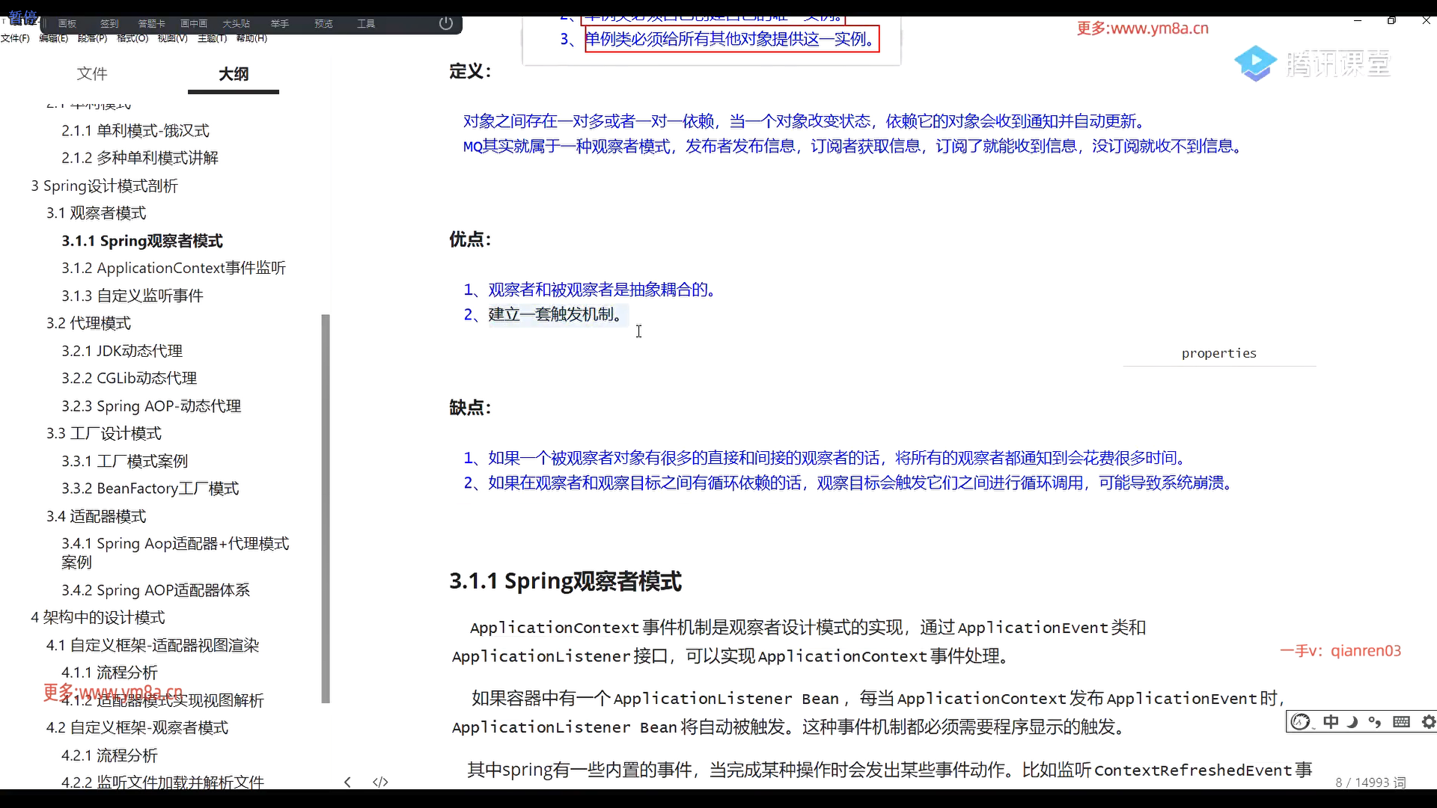Toggle the moon half-width IME icon

[x=1352, y=722]
